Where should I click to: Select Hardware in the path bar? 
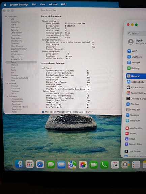point(78,112)
